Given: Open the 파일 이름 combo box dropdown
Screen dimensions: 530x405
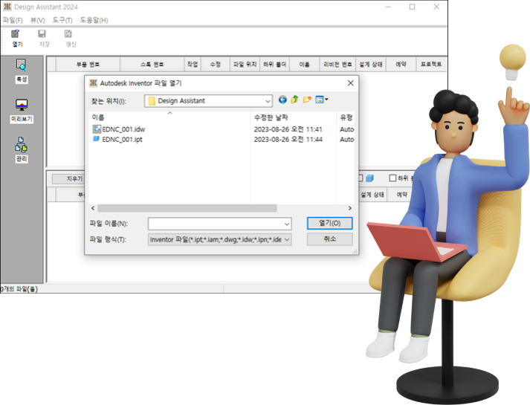Looking at the screenshot, I should tap(286, 224).
